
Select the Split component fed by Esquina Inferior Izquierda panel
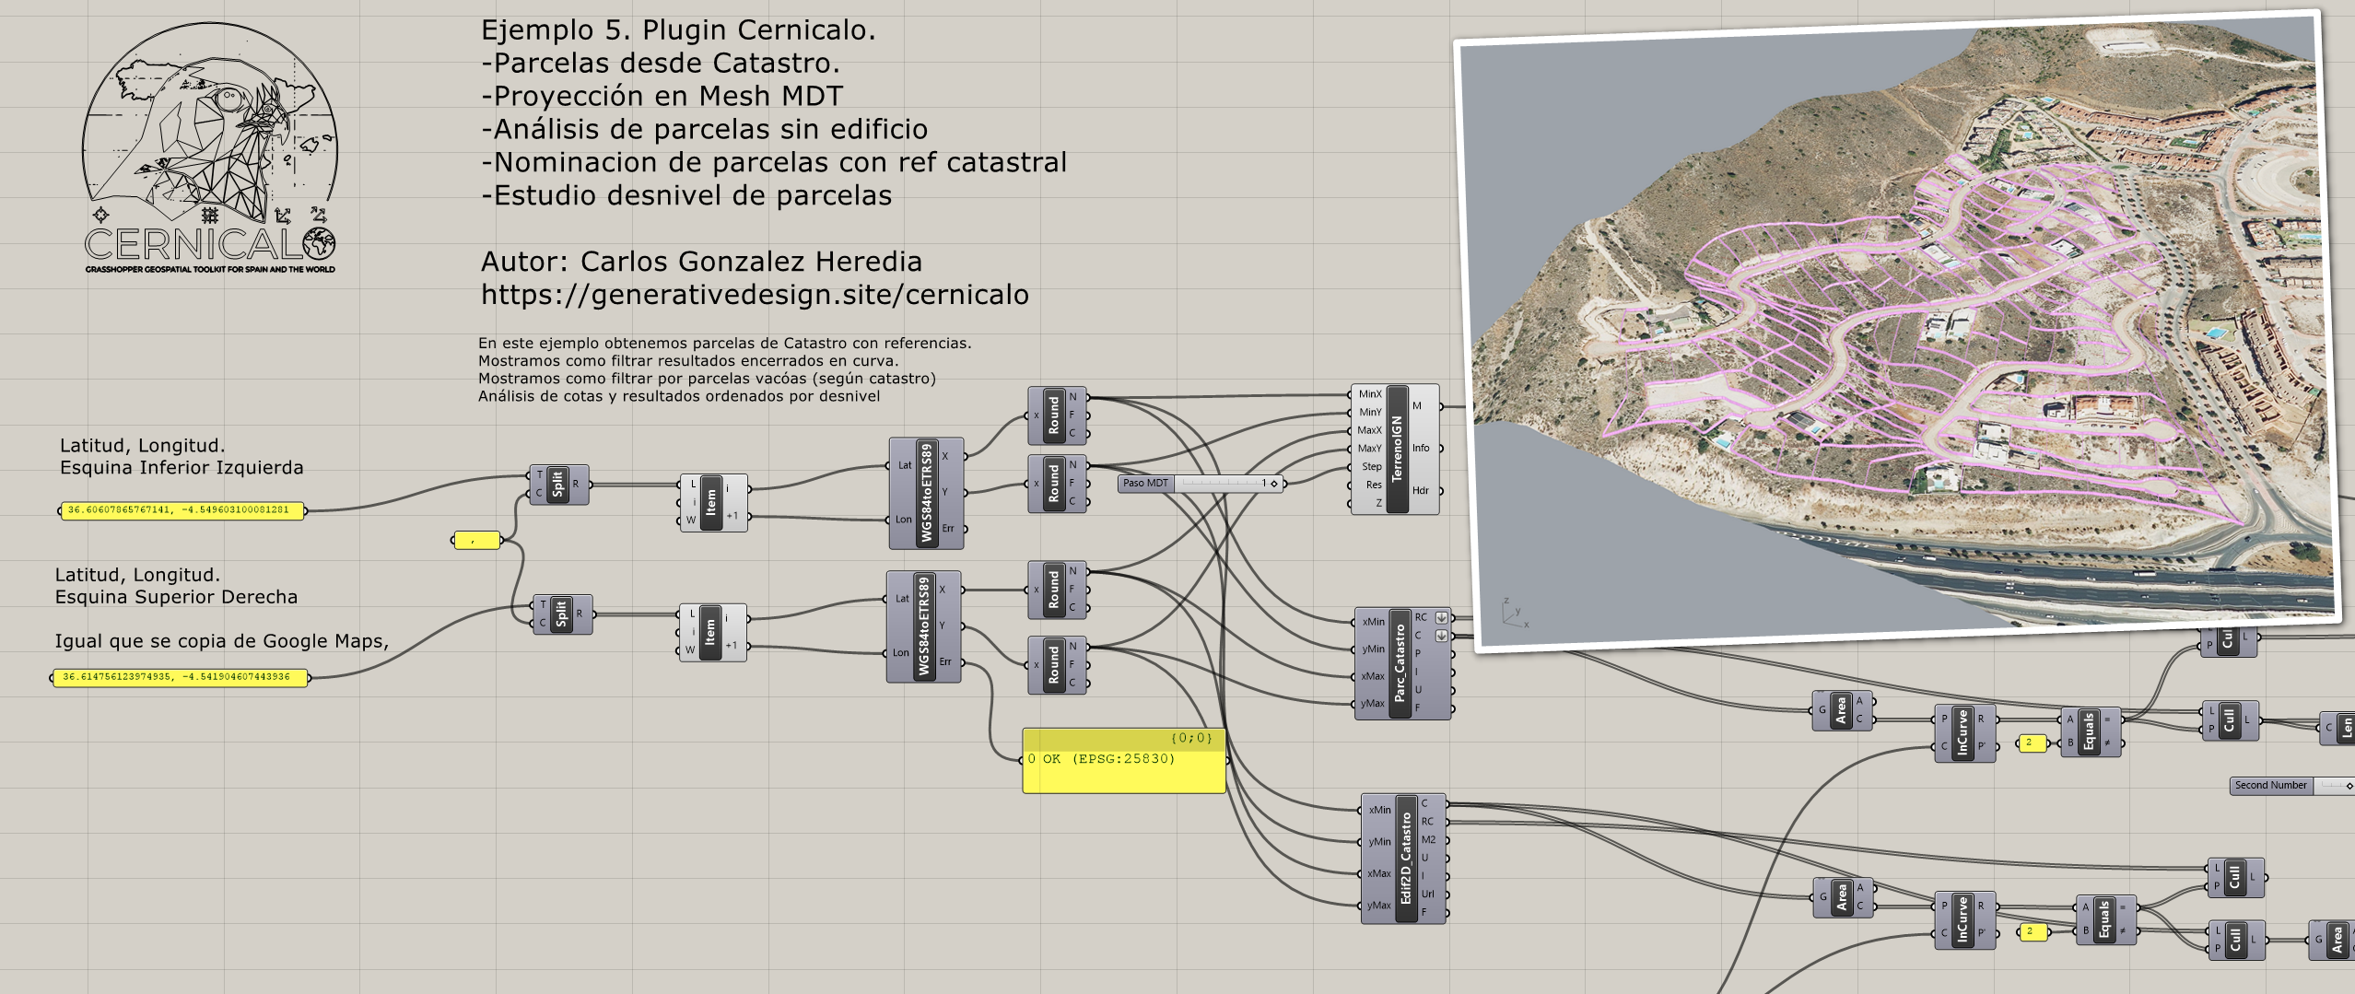[x=558, y=485]
